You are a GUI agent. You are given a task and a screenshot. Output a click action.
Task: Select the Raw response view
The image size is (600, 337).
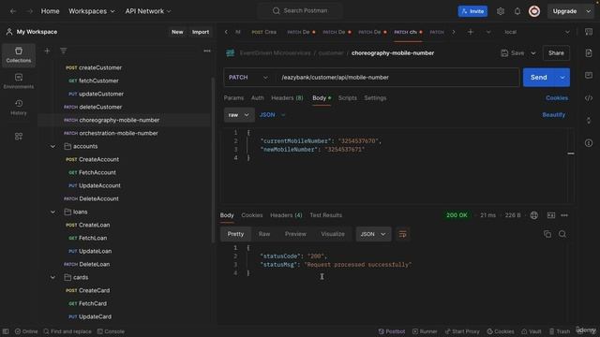click(x=264, y=234)
